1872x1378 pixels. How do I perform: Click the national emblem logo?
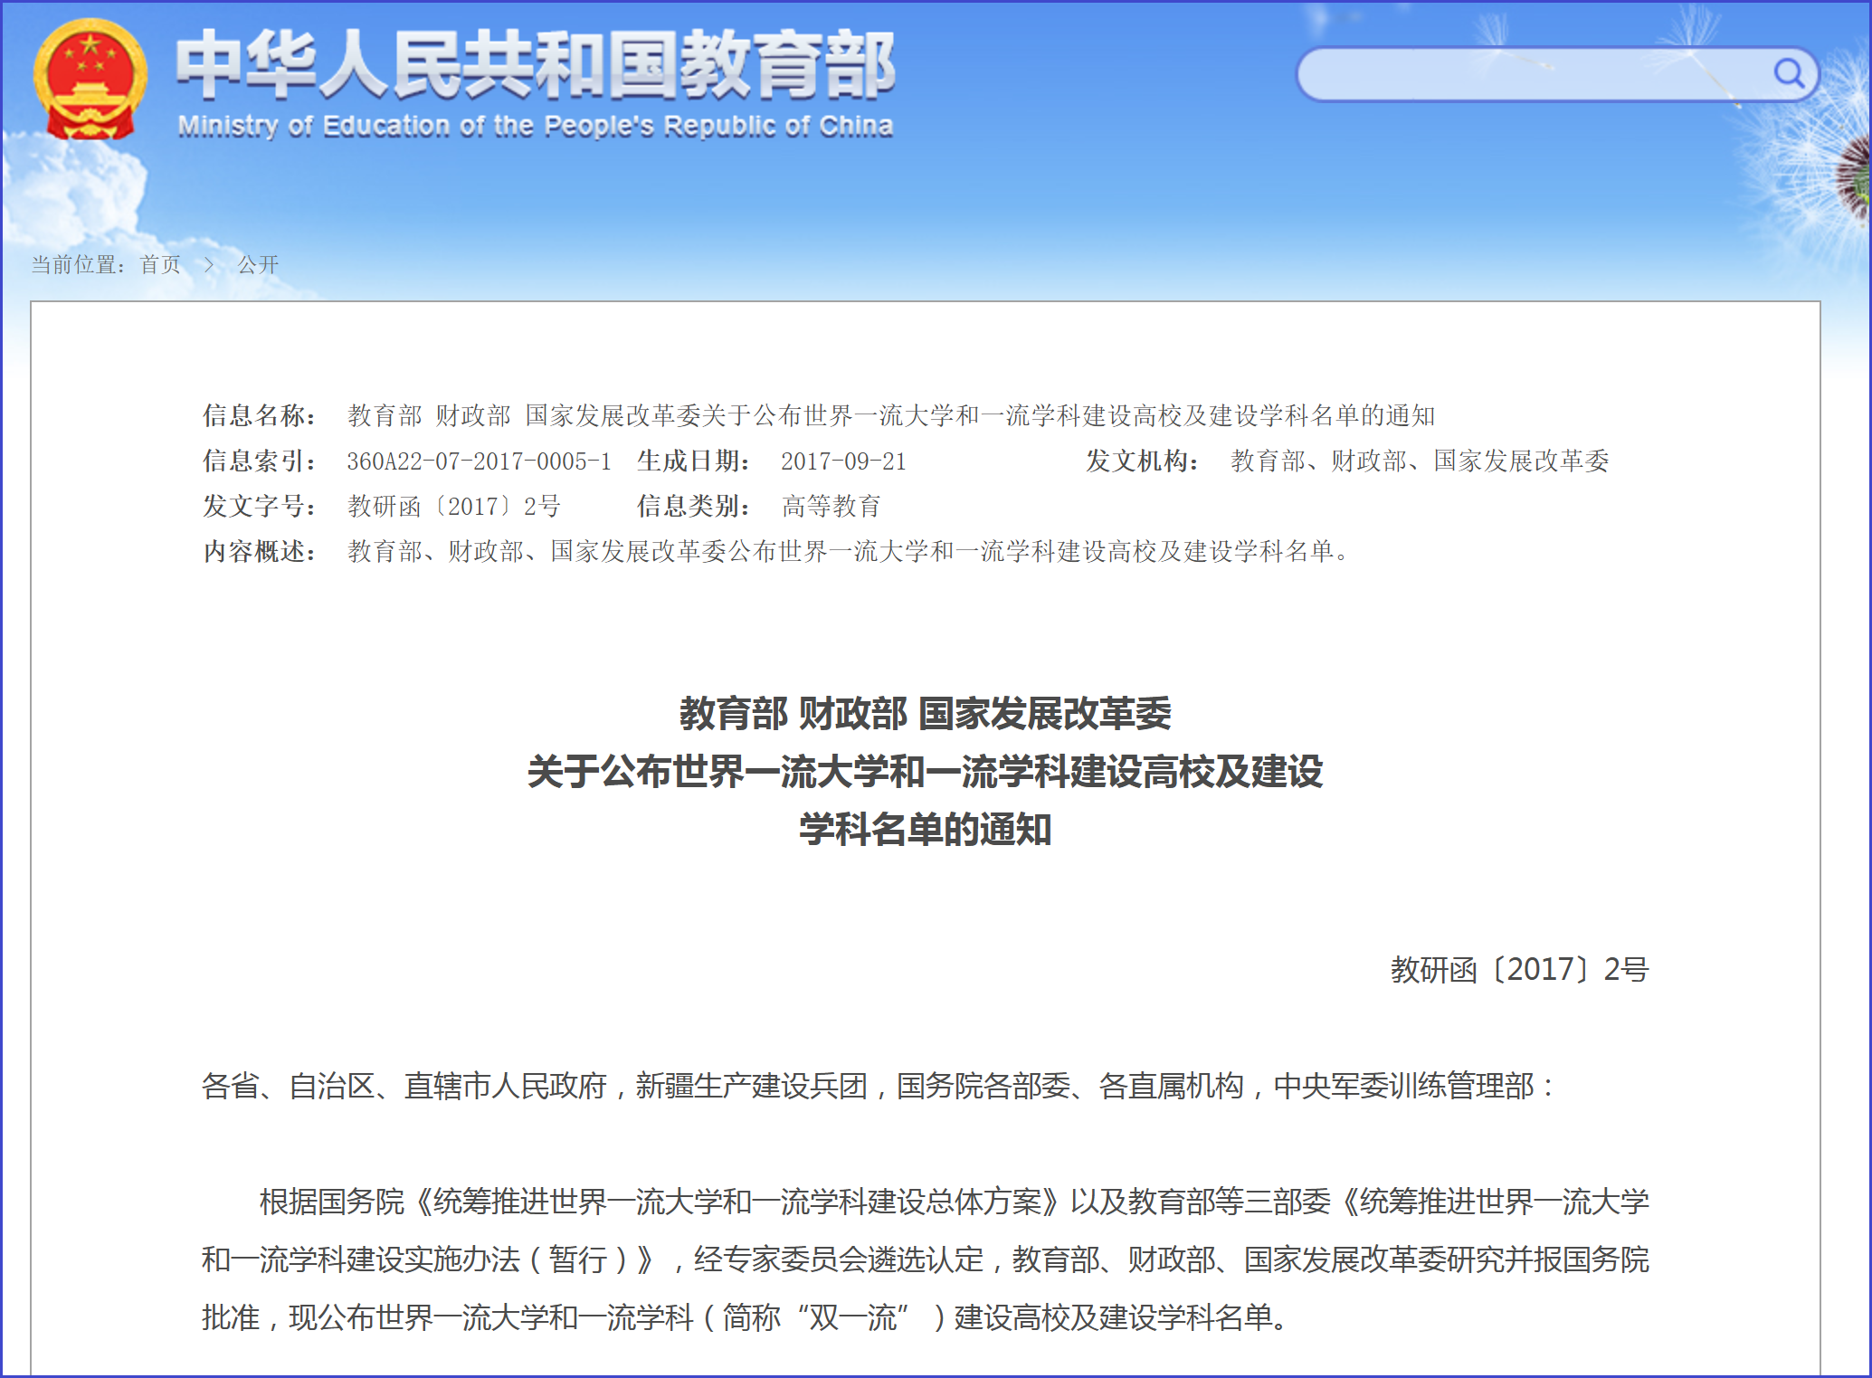tap(90, 80)
